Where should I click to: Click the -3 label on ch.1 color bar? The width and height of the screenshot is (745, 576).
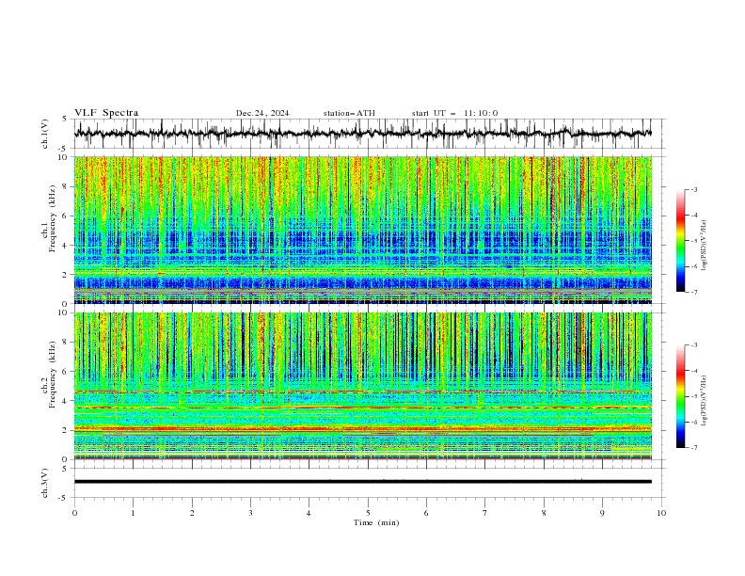693,189
